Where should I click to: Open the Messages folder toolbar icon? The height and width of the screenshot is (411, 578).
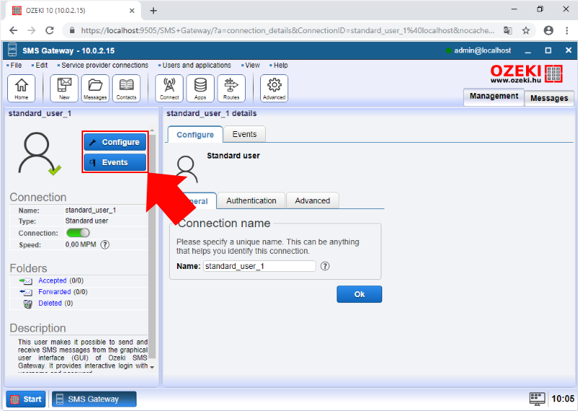click(x=95, y=88)
